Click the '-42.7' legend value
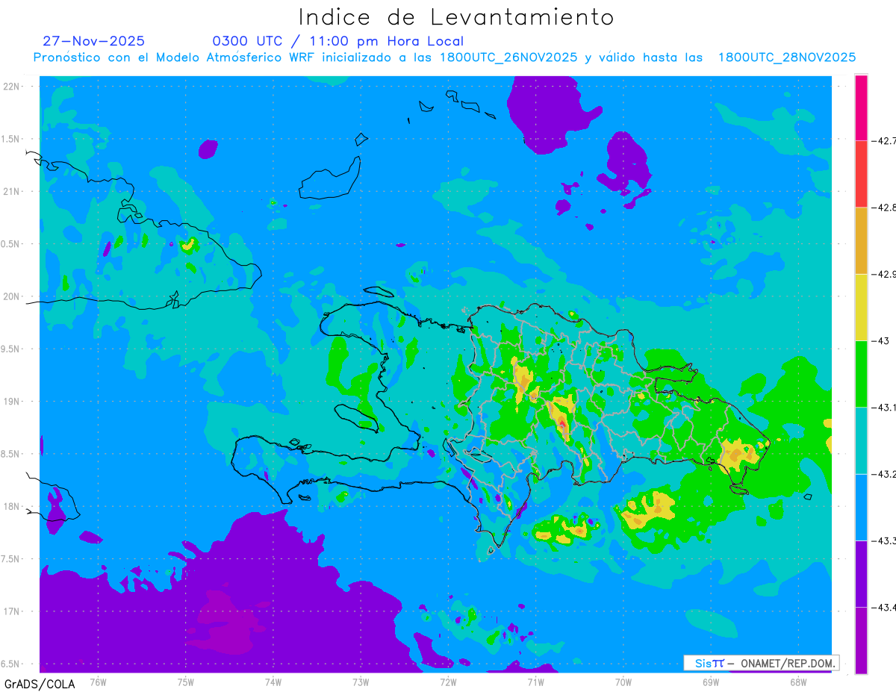 click(x=883, y=141)
